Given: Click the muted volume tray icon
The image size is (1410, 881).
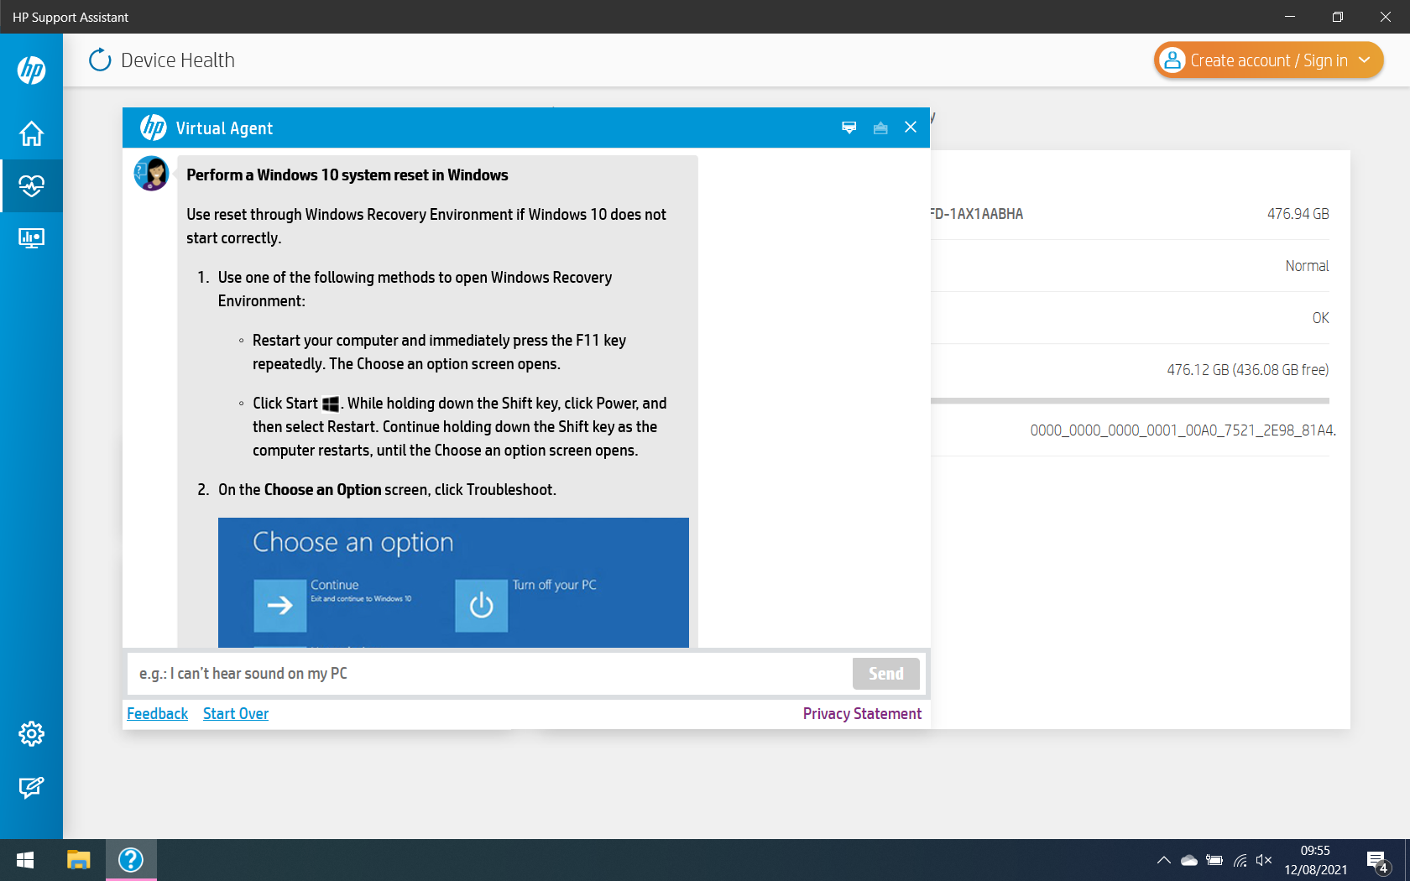Looking at the screenshot, I should click(1264, 860).
